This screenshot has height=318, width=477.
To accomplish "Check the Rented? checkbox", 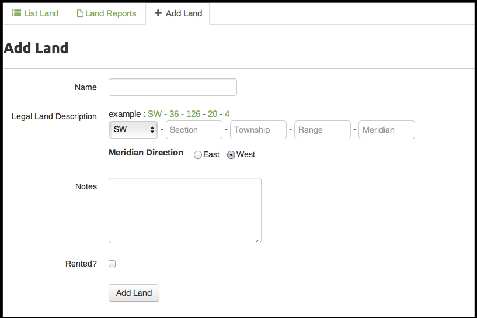I will (112, 264).
